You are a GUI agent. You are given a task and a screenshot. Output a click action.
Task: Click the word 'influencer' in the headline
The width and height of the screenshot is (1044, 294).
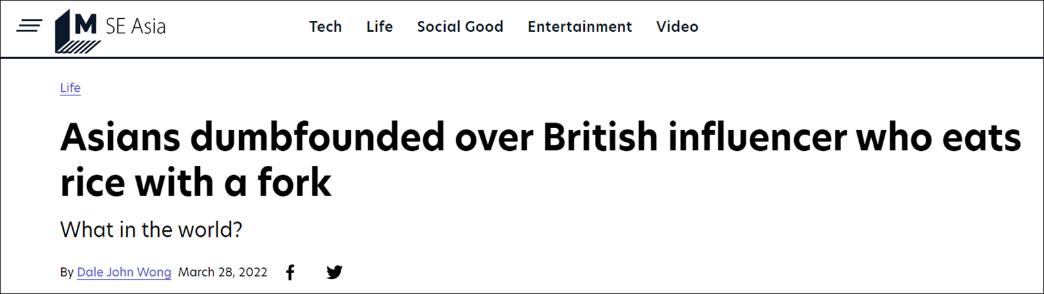[758, 137]
